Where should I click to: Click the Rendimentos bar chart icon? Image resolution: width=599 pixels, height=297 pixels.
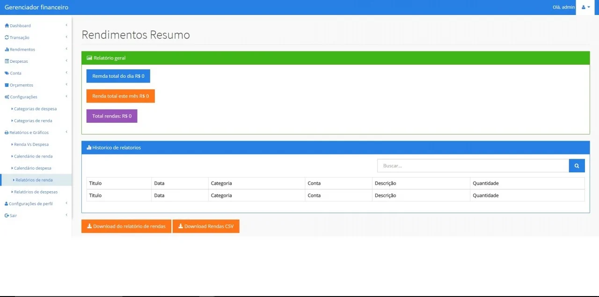7,50
